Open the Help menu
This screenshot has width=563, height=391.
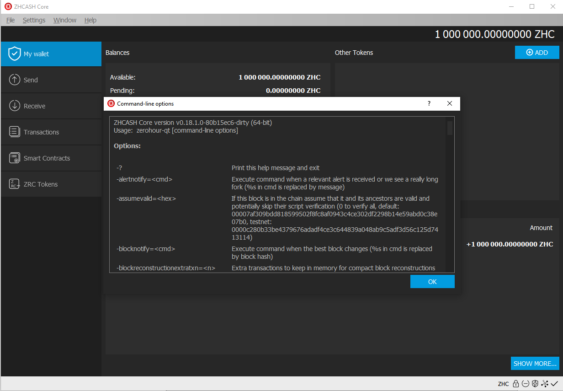pyautogui.click(x=90, y=20)
